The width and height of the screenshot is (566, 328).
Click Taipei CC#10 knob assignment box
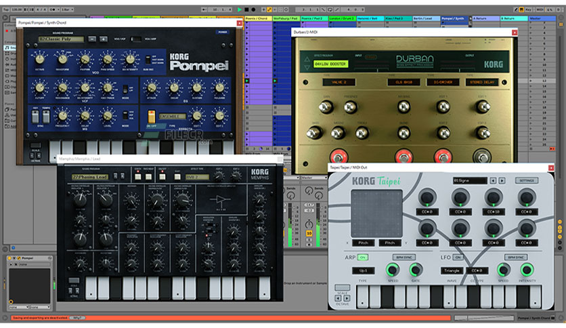tap(493, 211)
